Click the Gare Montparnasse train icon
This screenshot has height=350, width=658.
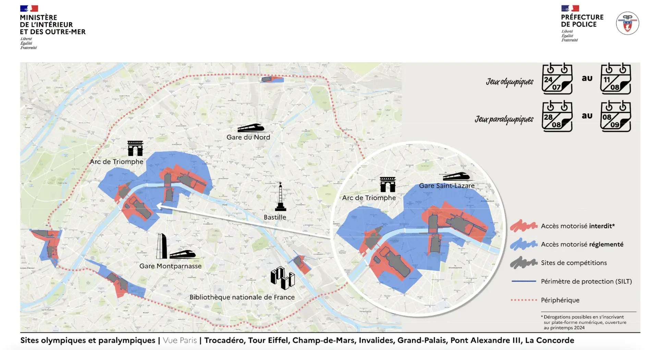182,254
